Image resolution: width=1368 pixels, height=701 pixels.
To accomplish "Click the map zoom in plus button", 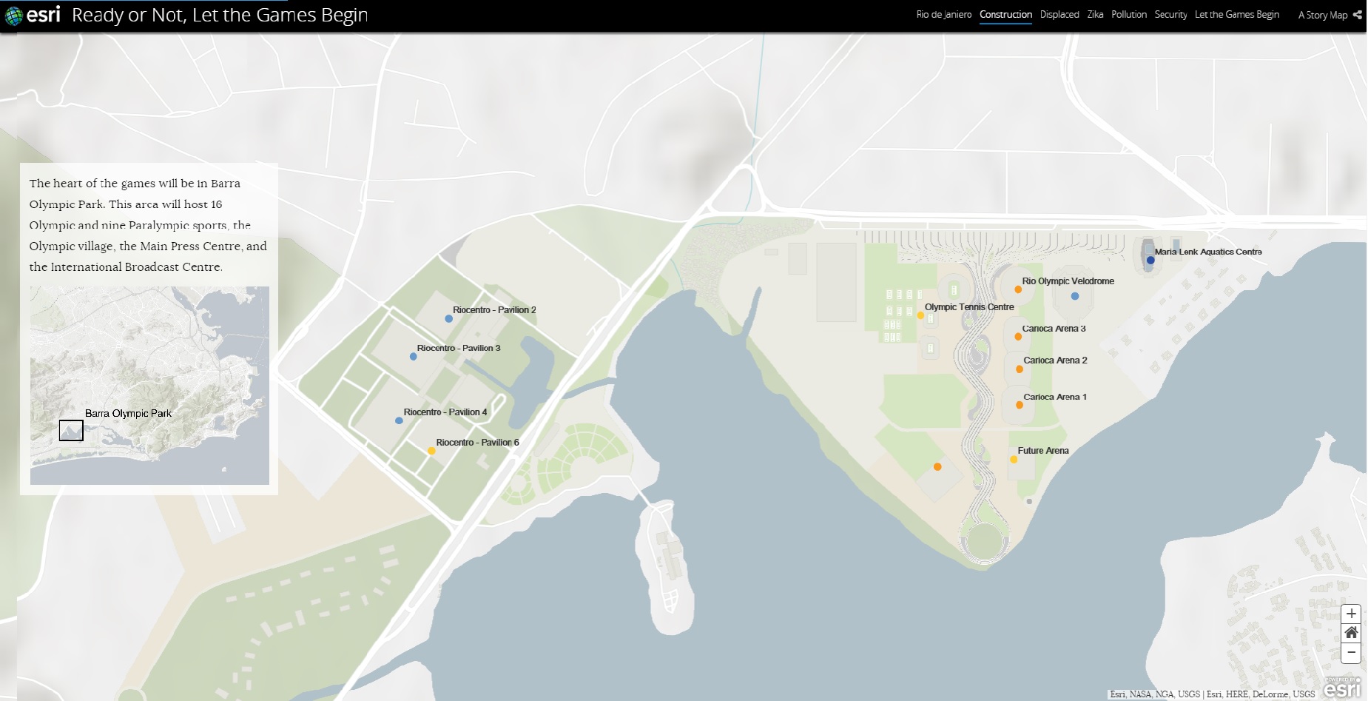I will click(x=1351, y=614).
